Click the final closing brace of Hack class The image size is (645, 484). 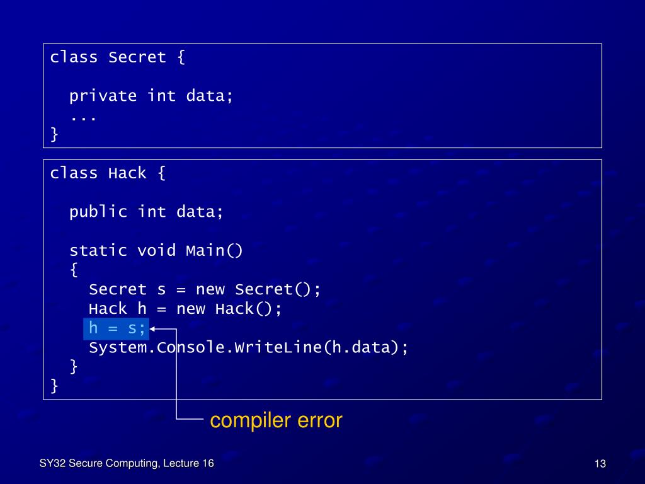point(54,386)
